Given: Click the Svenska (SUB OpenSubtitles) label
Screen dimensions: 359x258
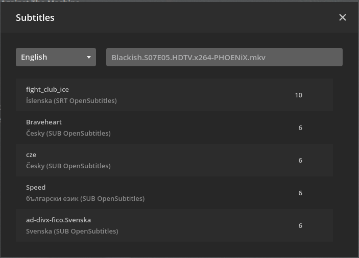Looking at the screenshot, I should (x=72, y=231).
